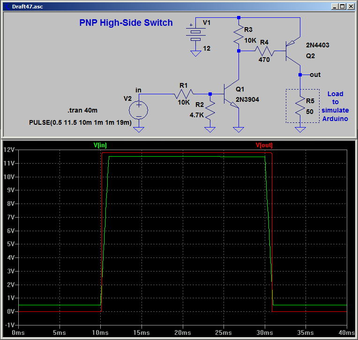Screen dimensions: 358x340
Task: Click the PULSE source parameters text
Action: [x=81, y=122]
